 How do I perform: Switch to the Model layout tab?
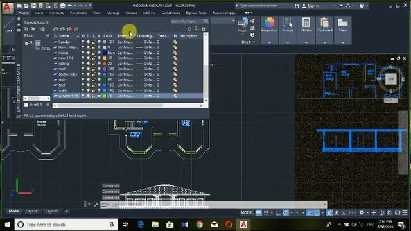coord(14,211)
